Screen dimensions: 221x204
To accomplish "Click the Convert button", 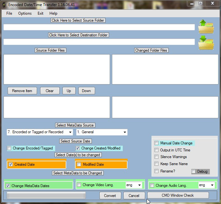I will point(110,195).
